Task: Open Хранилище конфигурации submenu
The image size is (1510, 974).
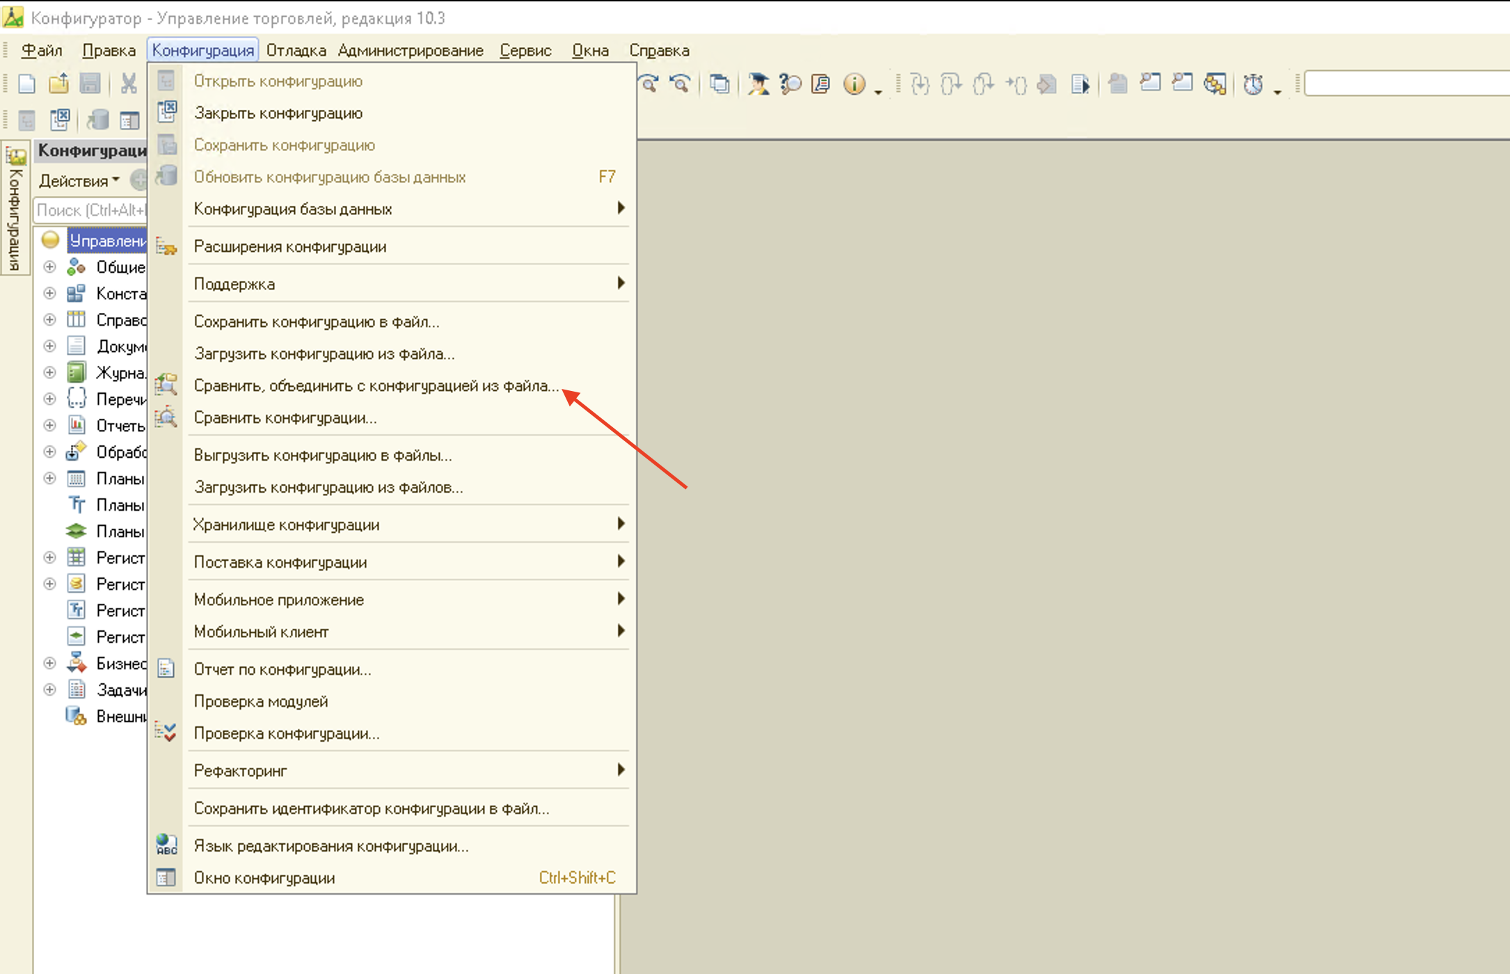Action: (x=392, y=525)
